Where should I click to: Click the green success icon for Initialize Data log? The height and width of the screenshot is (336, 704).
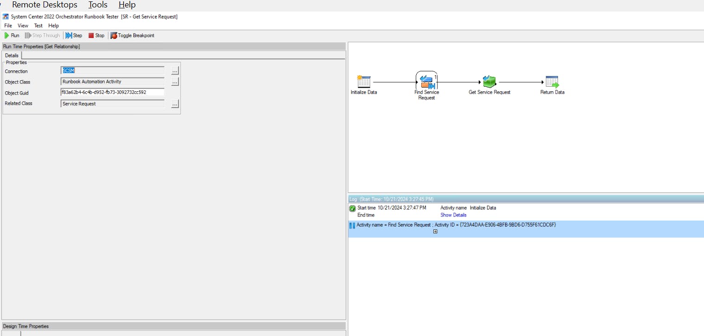point(353,209)
